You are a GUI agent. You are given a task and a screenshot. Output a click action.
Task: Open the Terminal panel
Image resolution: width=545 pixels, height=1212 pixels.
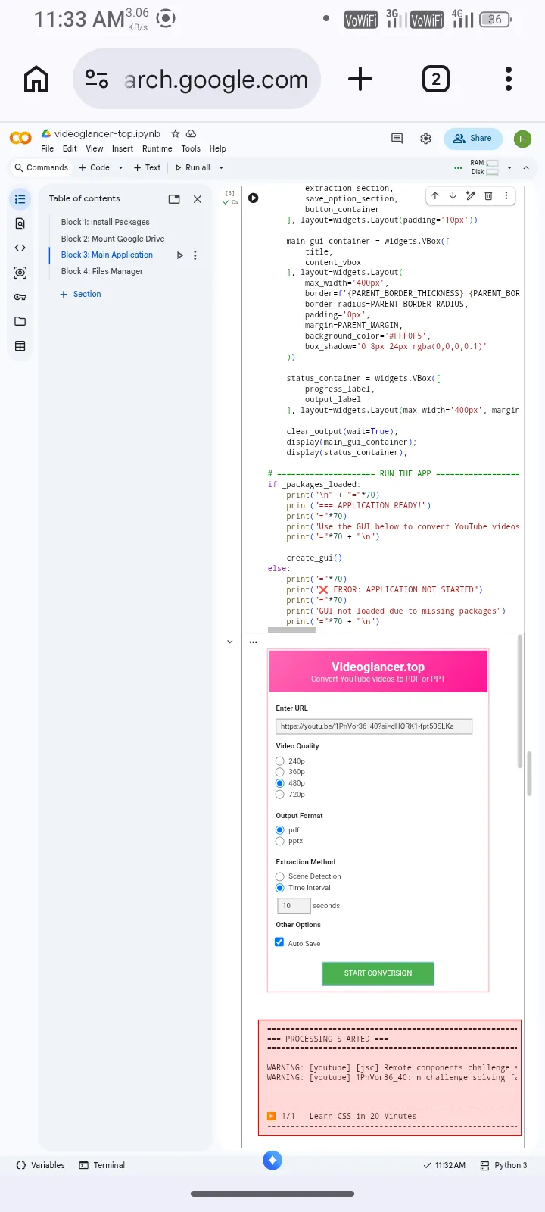pos(102,1165)
